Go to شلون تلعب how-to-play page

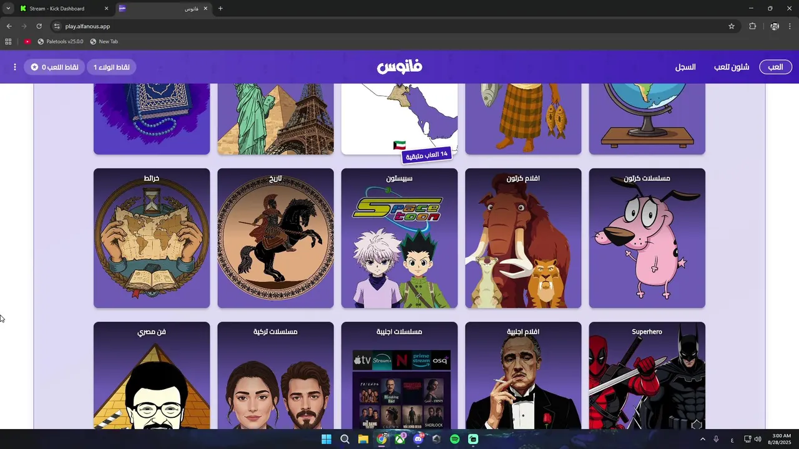[732, 67]
